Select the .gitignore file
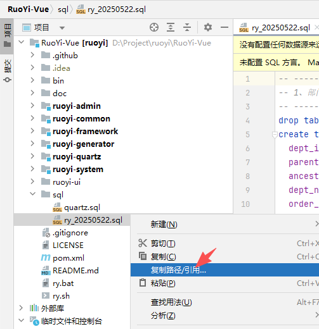 click(70, 233)
